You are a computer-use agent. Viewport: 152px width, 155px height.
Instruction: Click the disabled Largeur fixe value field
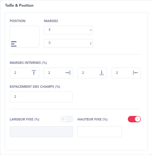(41, 132)
